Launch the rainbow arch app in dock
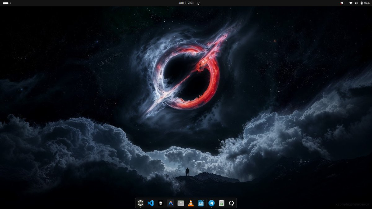 (x=170, y=203)
